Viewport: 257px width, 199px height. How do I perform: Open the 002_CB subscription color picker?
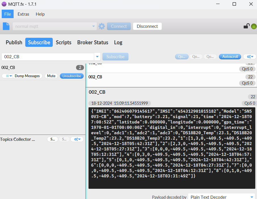[9, 76]
